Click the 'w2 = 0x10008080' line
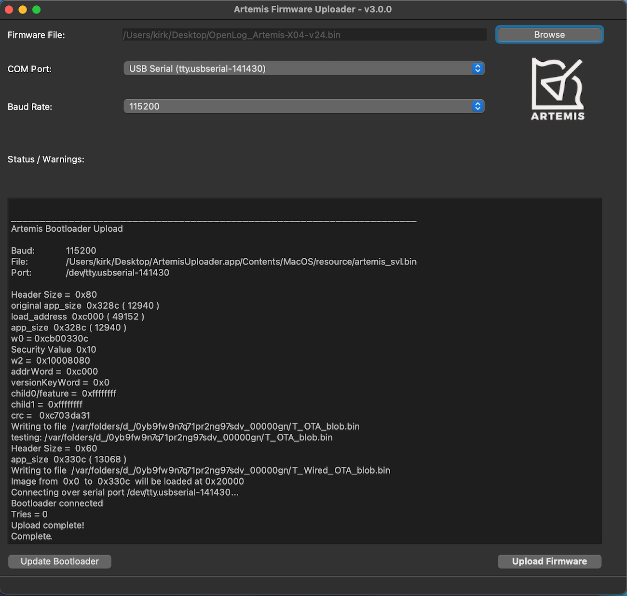 pos(51,360)
